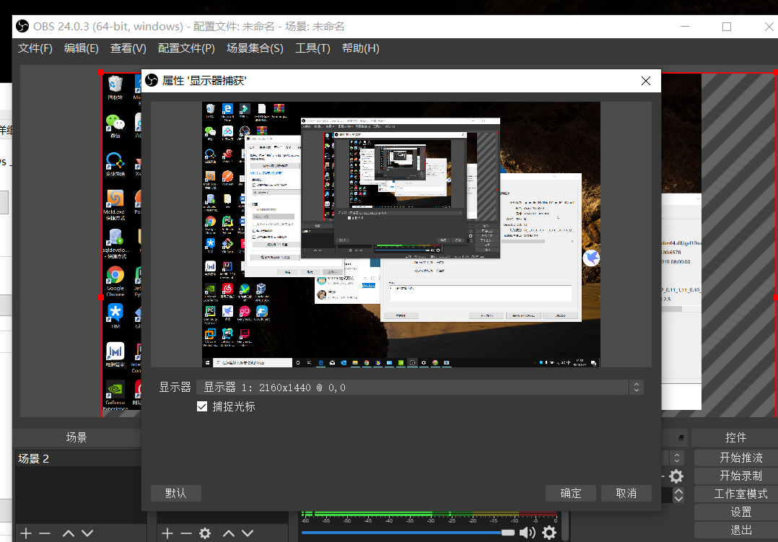Open transition settings gear icon
This screenshot has width=778, height=542.
tap(676, 476)
